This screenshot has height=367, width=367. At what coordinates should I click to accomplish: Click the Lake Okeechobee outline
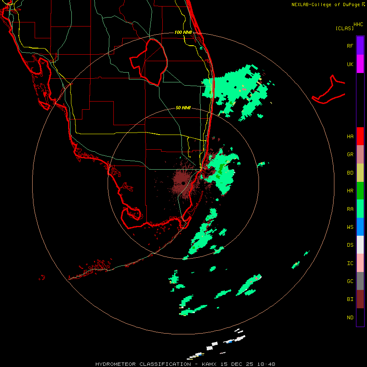(148, 62)
